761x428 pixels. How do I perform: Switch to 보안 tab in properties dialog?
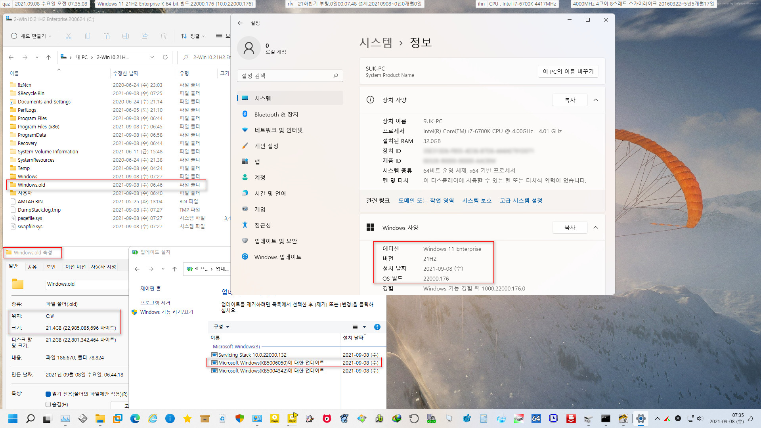51,267
